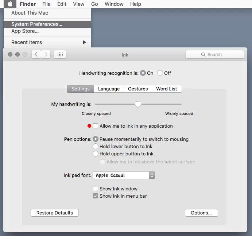
Task: Select Hold upper button to Ink
Action: (x=96, y=154)
